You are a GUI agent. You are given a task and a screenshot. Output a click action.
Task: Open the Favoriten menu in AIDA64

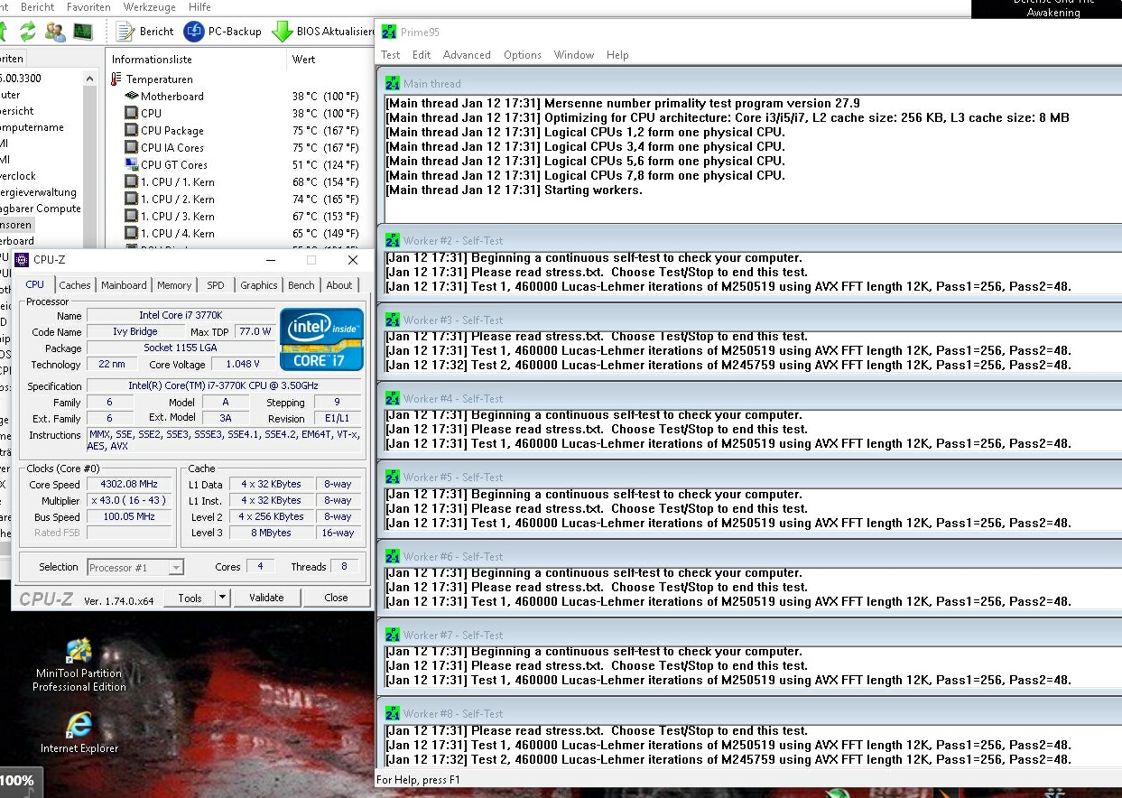pyautogui.click(x=89, y=7)
